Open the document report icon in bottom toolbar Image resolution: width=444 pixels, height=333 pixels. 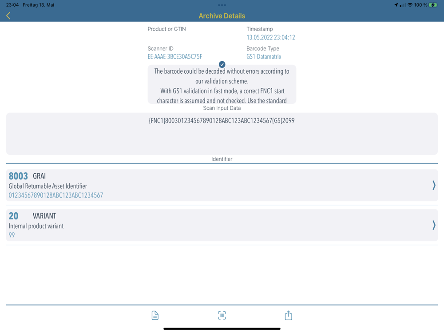click(155, 315)
